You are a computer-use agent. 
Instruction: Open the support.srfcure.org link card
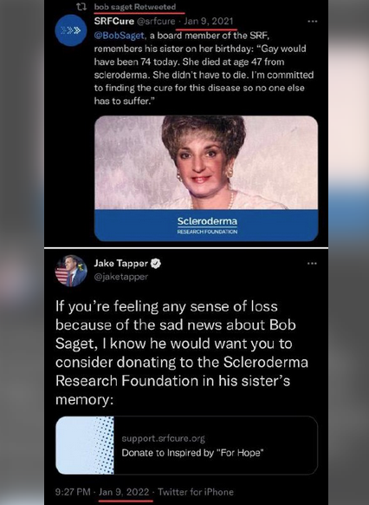(187, 445)
